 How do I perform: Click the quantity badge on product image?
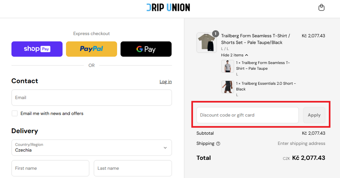coord(216,34)
